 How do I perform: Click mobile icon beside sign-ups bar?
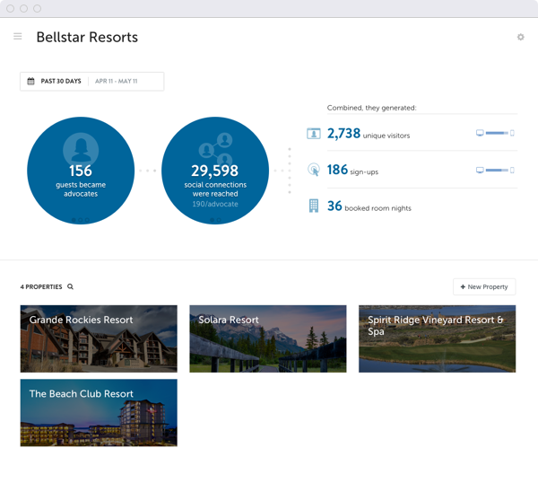pyautogui.click(x=513, y=170)
